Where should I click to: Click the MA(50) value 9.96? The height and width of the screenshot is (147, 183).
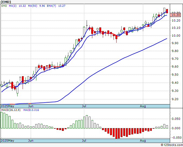(x=42, y=6)
